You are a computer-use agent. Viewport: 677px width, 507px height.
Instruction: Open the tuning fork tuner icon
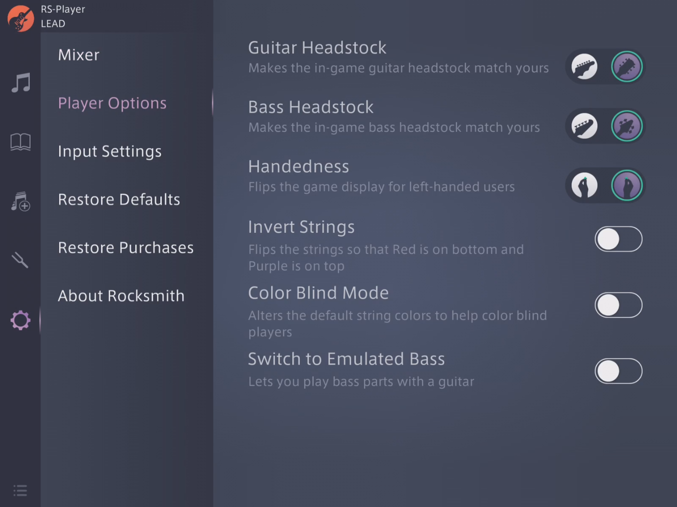pyautogui.click(x=20, y=260)
